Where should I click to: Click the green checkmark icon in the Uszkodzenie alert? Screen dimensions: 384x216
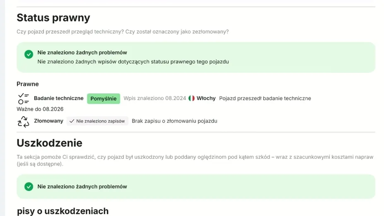pos(29,187)
